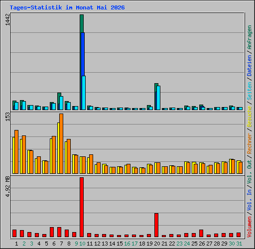Click the red volume bar on day 20
This screenshot has width=255, height=249.
(x=156, y=225)
